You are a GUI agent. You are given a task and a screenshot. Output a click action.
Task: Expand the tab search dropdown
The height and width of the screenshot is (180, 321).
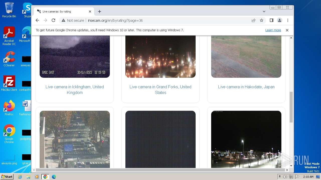264,11
